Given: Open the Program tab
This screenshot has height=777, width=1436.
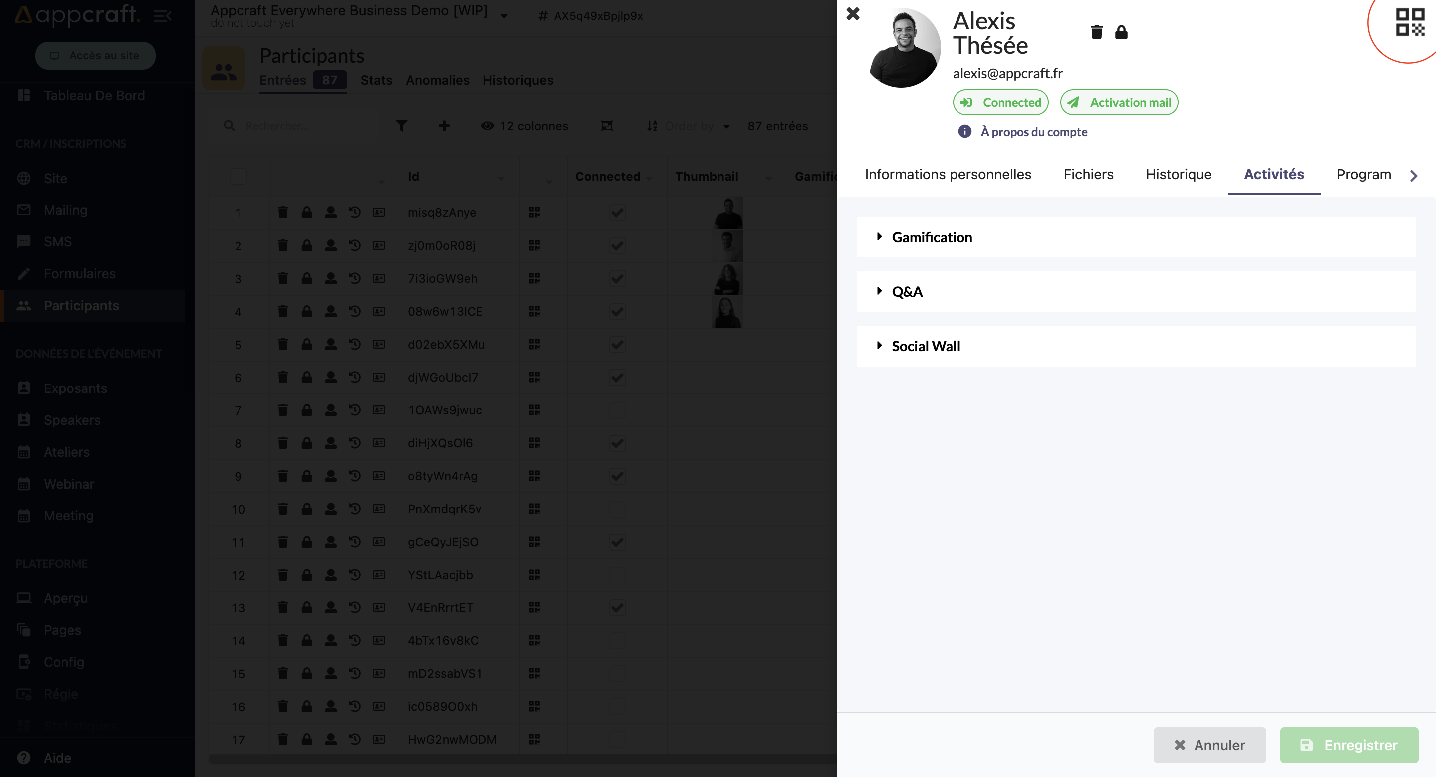Looking at the screenshot, I should (x=1364, y=175).
